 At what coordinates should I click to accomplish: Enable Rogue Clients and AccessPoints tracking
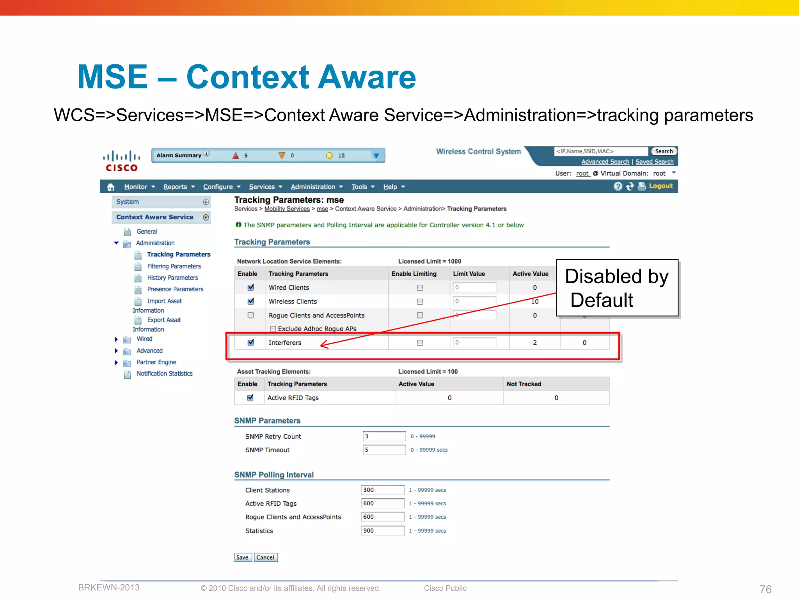[250, 315]
